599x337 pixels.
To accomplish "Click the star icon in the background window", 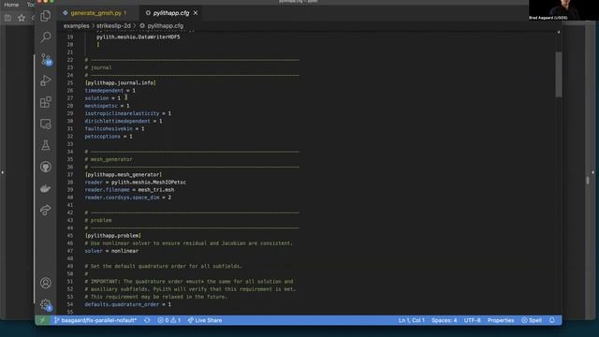I will point(22,18).
